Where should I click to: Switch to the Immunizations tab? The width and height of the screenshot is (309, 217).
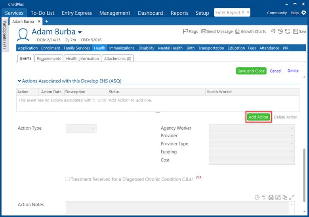tap(122, 48)
